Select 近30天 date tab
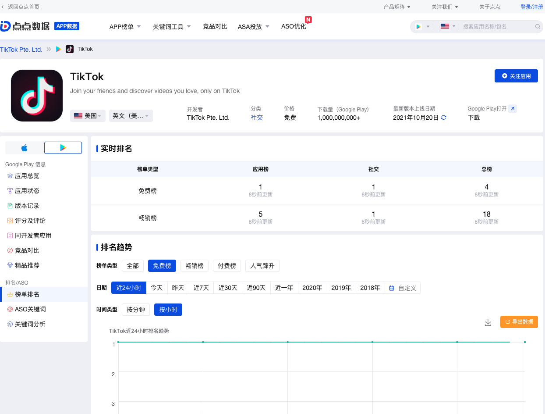 [x=228, y=288]
